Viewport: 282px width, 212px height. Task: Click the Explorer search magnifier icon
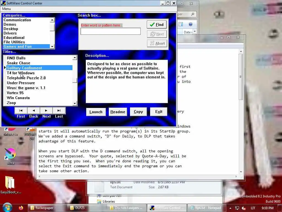tap(192, 14)
